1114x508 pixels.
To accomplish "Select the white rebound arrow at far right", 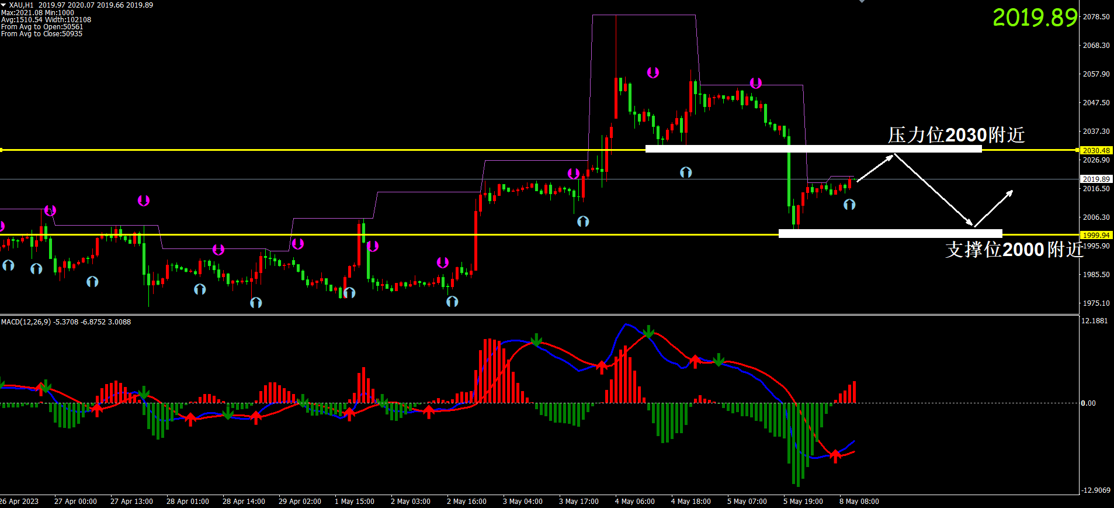I will (x=994, y=208).
